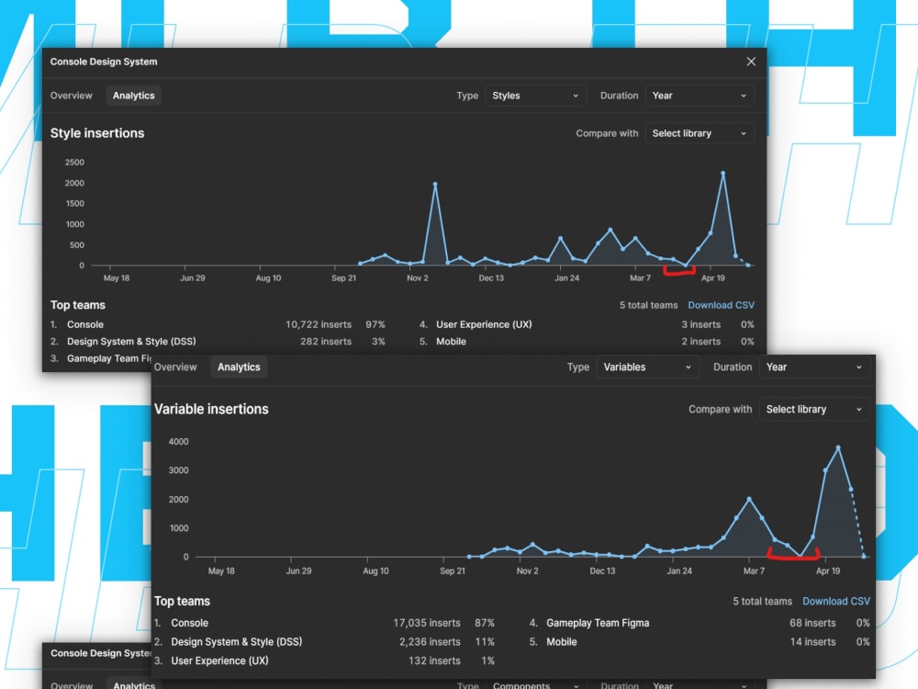Open Select library dropdown beside Variable insertions

(813, 410)
